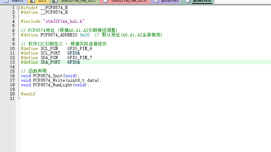
Task: Click the file icon on main.c tab
Action: coord(6,1)
